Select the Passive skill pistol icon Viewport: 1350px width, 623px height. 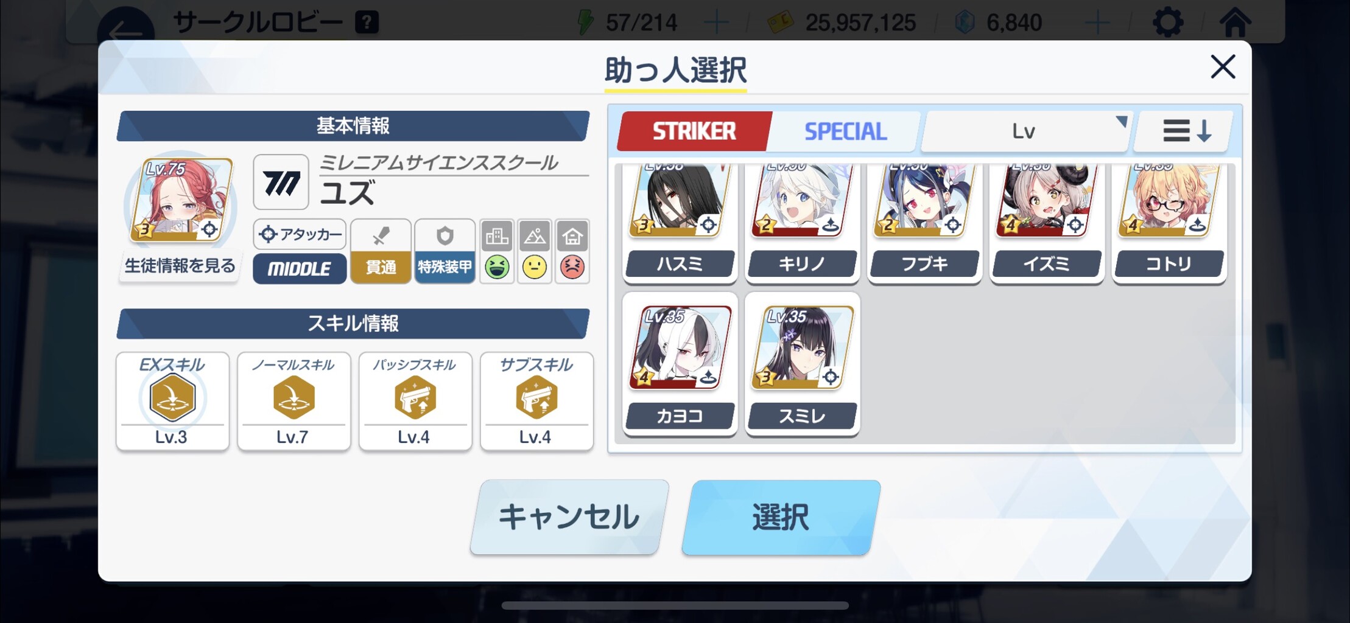pos(415,398)
